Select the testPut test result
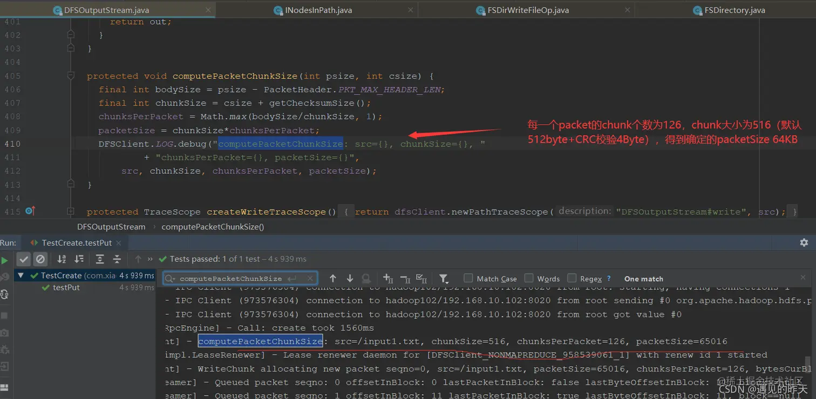The height and width of the screenshot is (399, 816). click(66, 288)
